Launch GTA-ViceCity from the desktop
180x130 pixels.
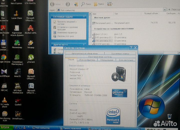click(x=30, y=2)
